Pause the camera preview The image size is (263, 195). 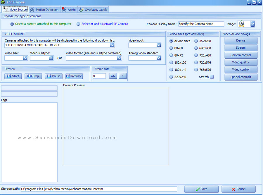click(x=54, y=76)
